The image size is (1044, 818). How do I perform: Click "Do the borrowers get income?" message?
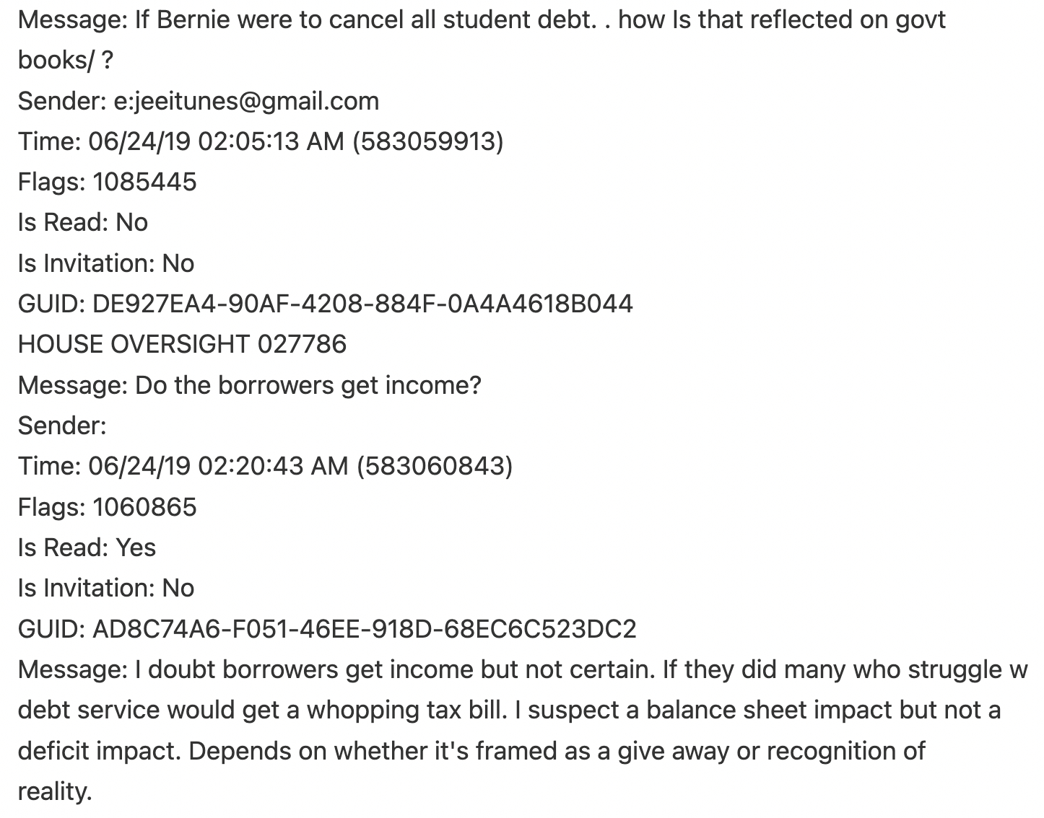[x=249, y=385]
